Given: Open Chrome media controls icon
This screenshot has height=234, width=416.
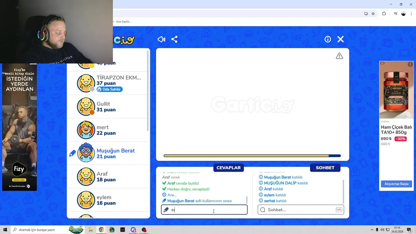Looking at the screenshot, I should tap(396, 14).
